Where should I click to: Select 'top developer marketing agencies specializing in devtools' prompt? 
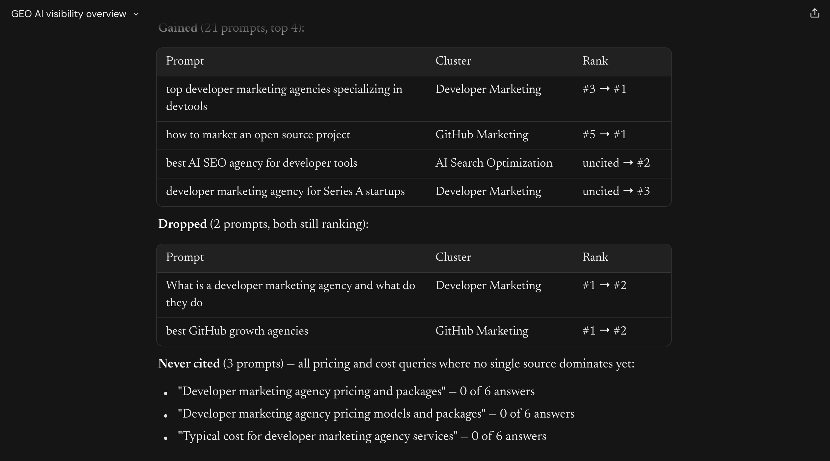[x=284, y=97]
